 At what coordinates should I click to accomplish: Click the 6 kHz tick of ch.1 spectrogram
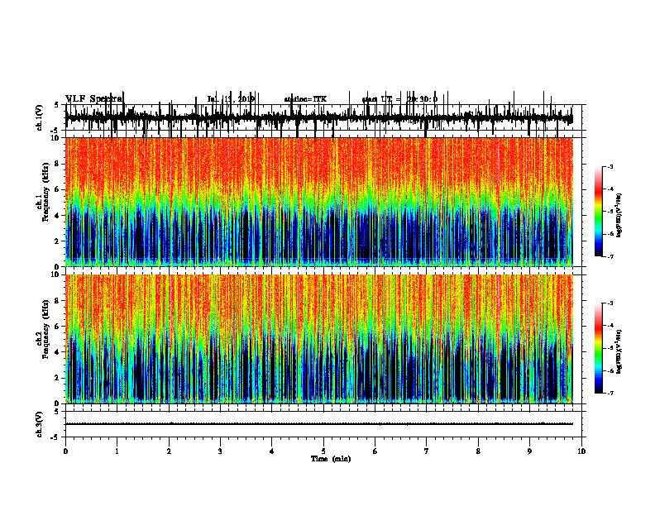pos(58,189)
